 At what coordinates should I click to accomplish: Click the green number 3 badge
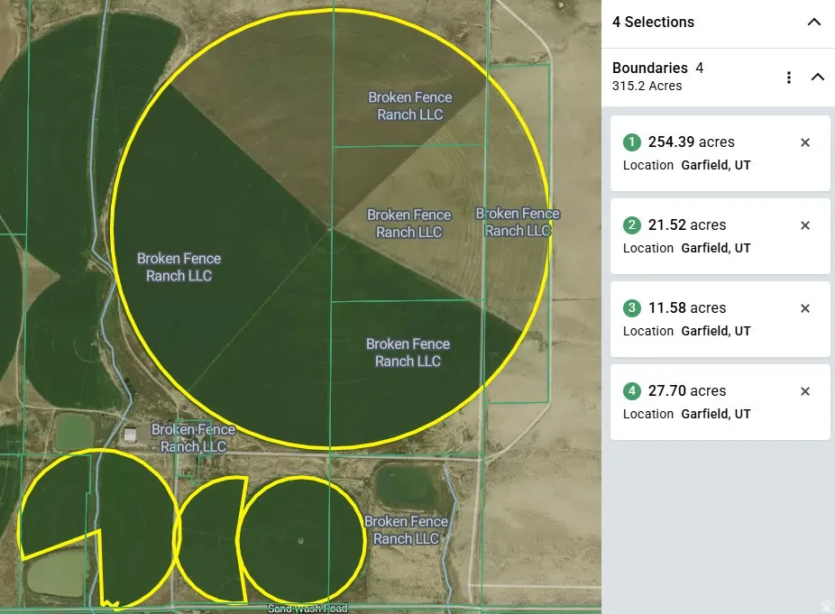632,308
